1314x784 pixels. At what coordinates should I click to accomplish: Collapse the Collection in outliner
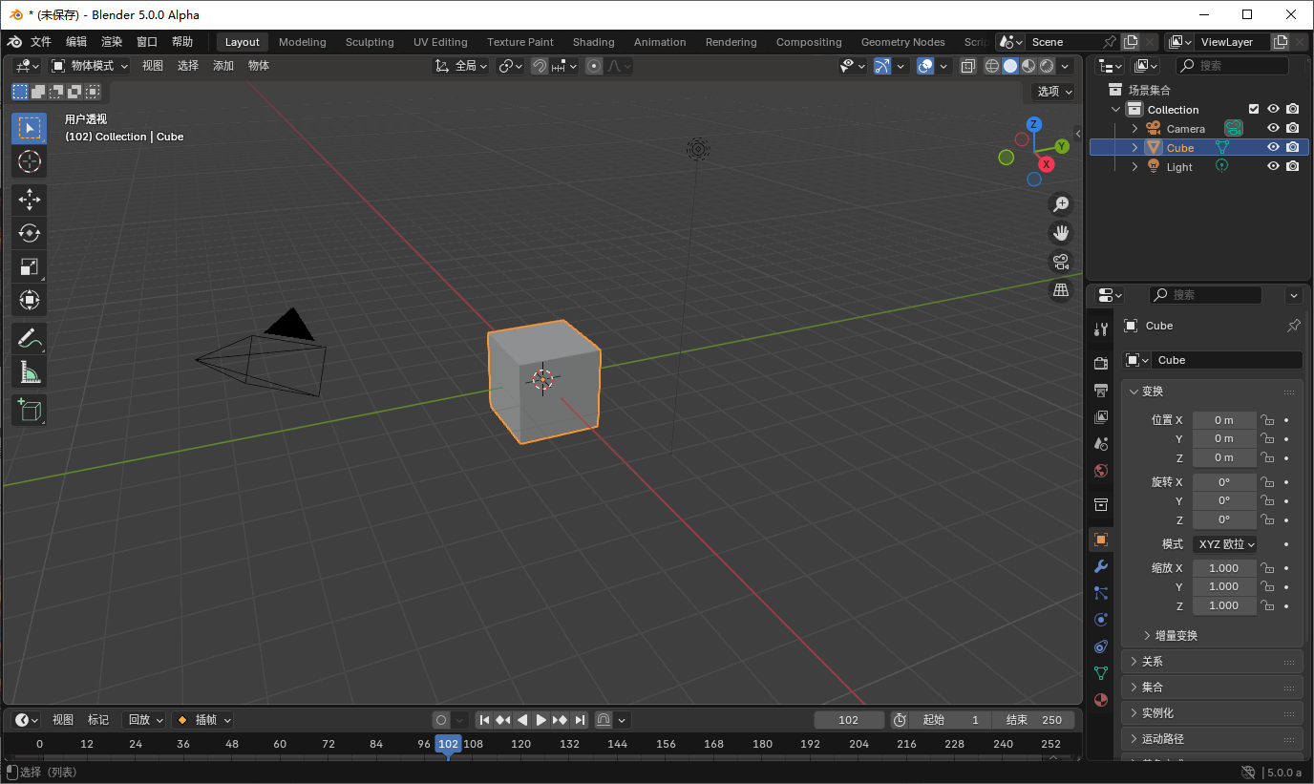click(1115, 109)
